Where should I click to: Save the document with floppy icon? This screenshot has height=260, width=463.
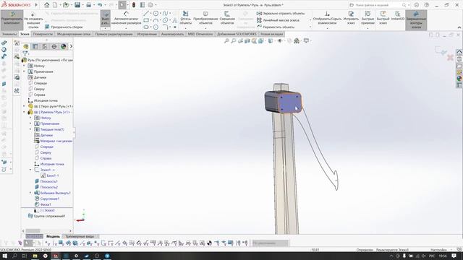tap(77, 5)
